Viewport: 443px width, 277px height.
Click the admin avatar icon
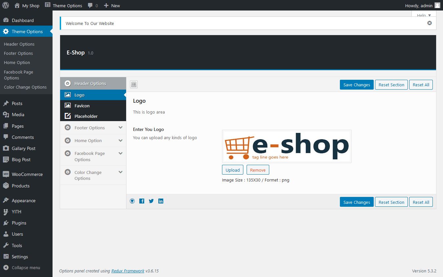437,5
